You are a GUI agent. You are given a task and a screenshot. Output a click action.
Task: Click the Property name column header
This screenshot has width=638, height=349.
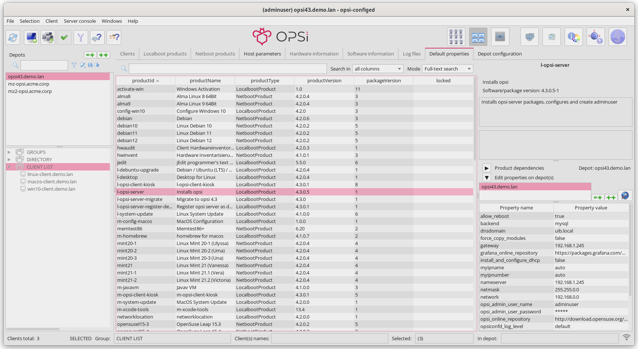(x=516, y=208)
